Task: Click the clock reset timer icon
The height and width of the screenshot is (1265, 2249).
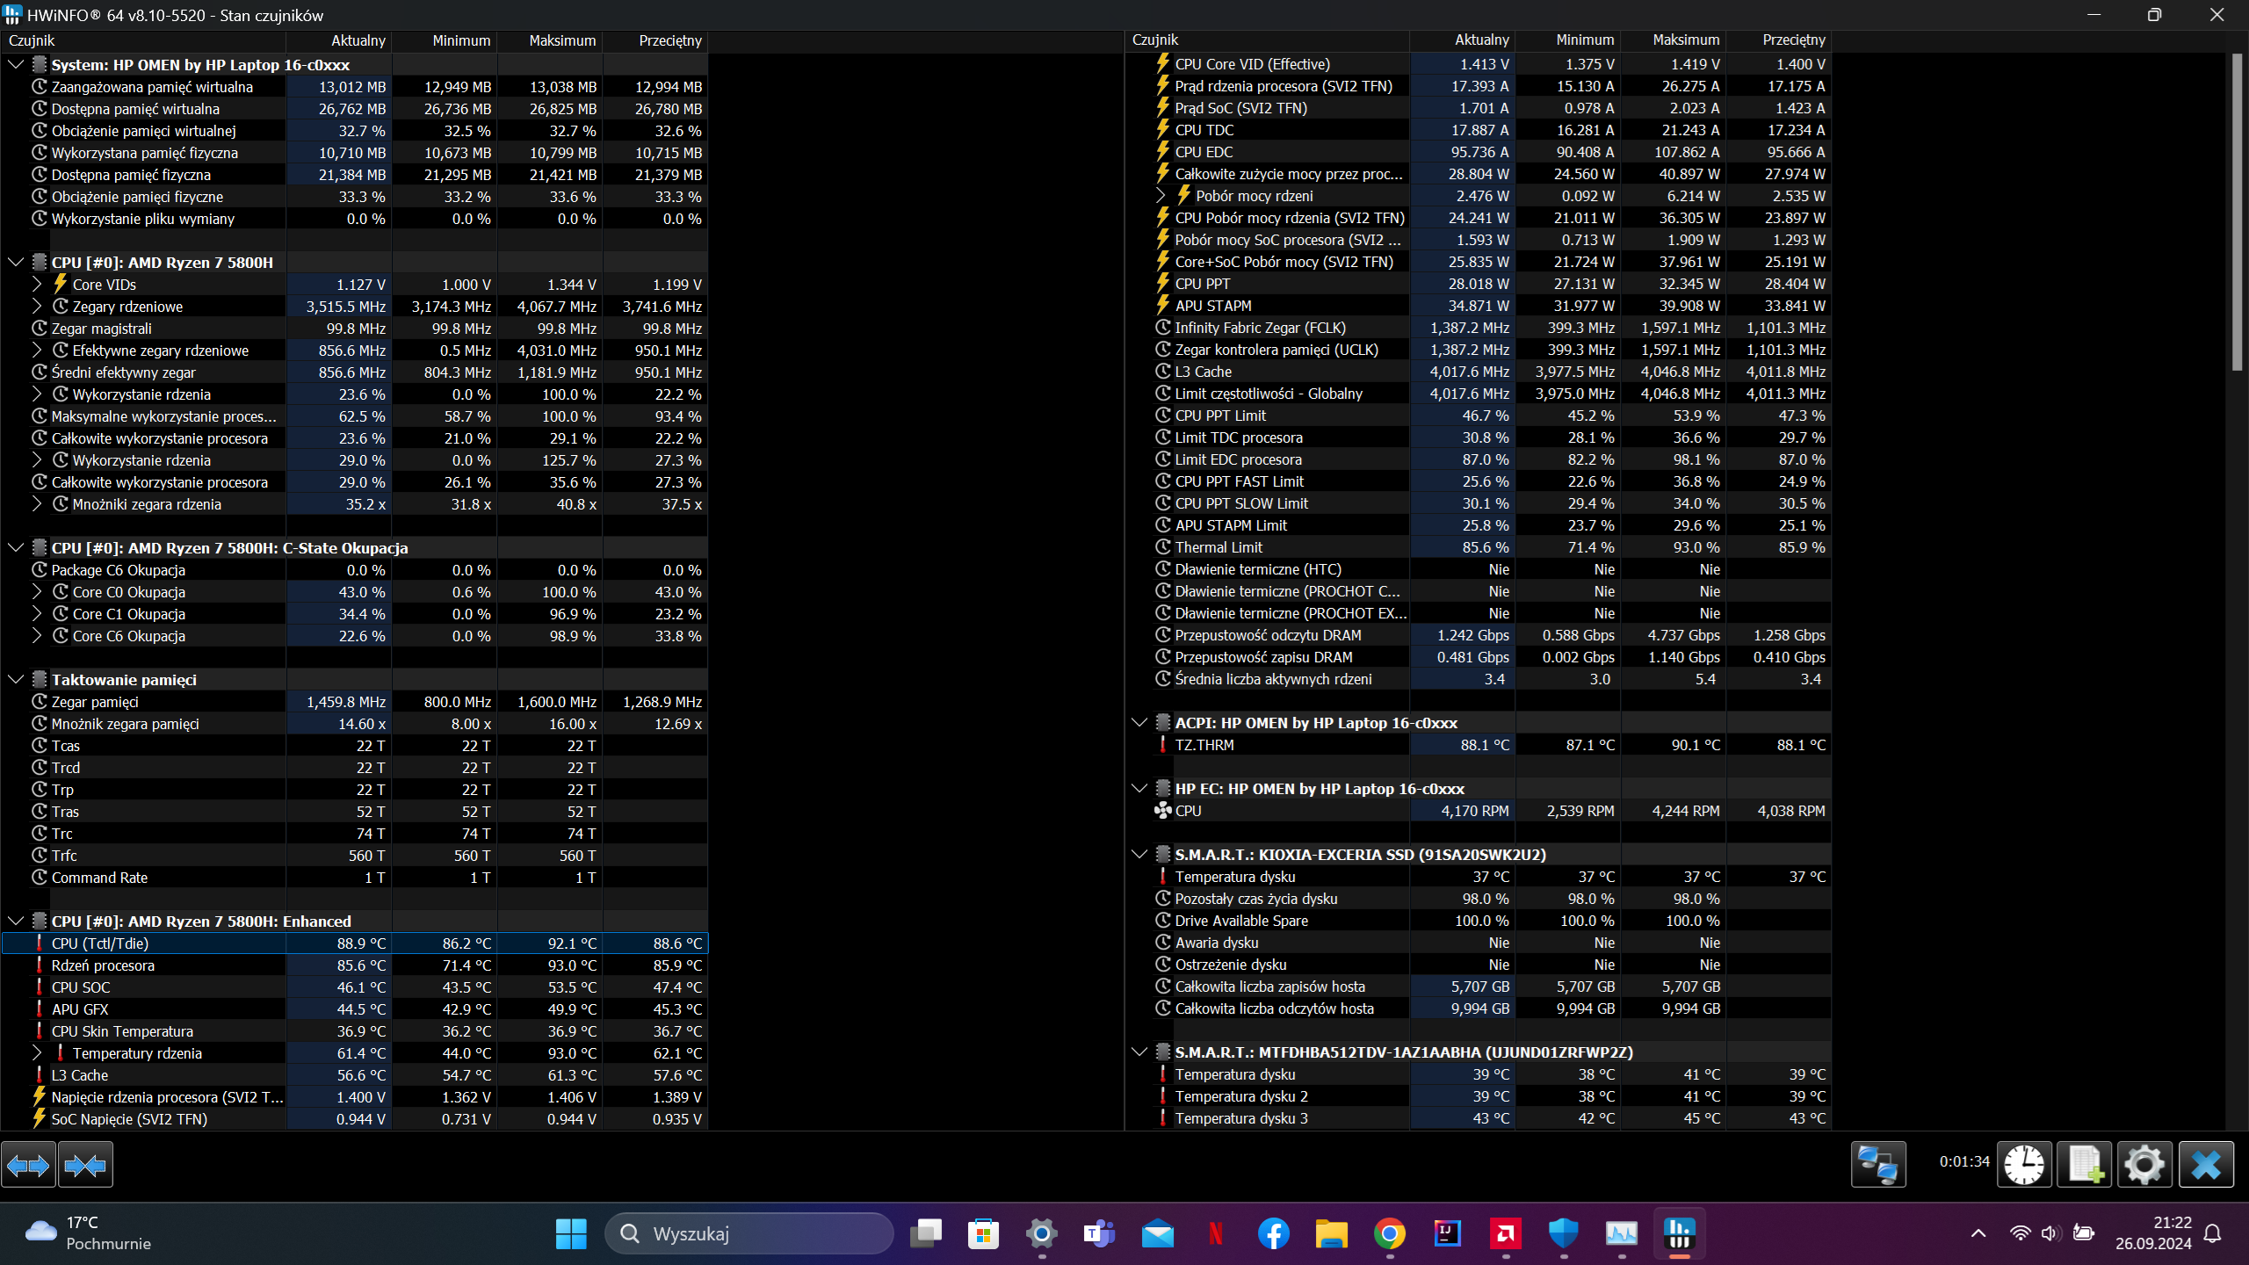Action: tap(2024, 1165)
